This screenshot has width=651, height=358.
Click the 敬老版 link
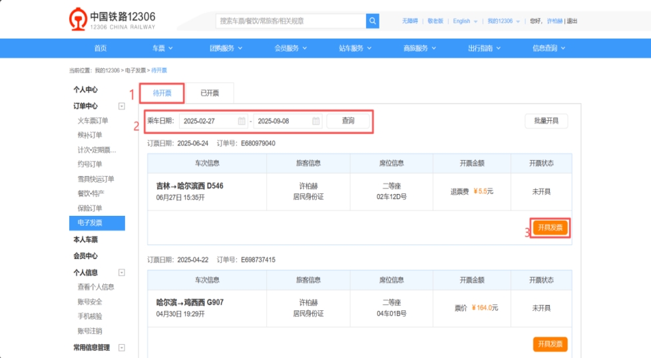coord(435,21)
